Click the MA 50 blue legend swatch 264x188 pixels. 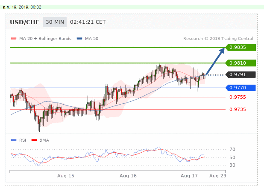[x=79, y=39]
